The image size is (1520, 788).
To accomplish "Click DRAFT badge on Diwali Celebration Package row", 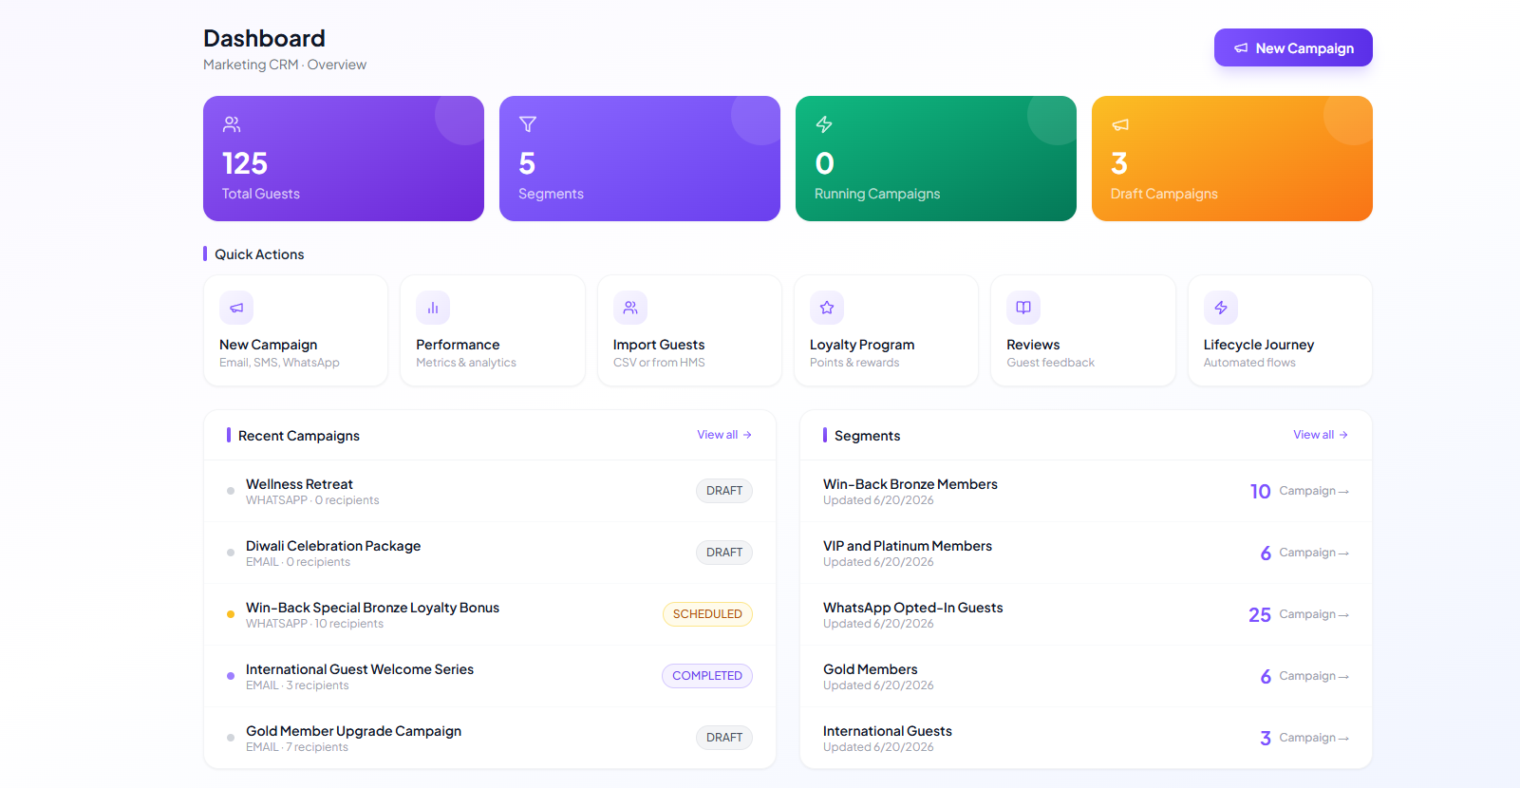I will (x=724, y=553).
